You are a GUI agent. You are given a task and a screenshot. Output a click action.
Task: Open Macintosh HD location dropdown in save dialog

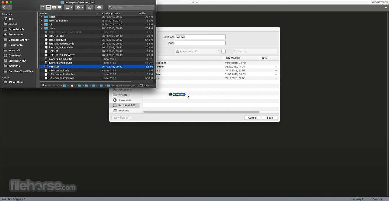click(x=197, y=51)
